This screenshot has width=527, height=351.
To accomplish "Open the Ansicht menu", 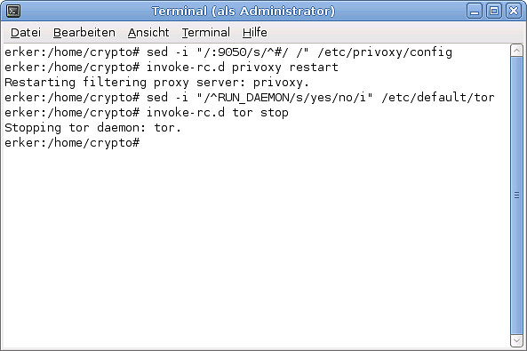I will coord(148,33).
